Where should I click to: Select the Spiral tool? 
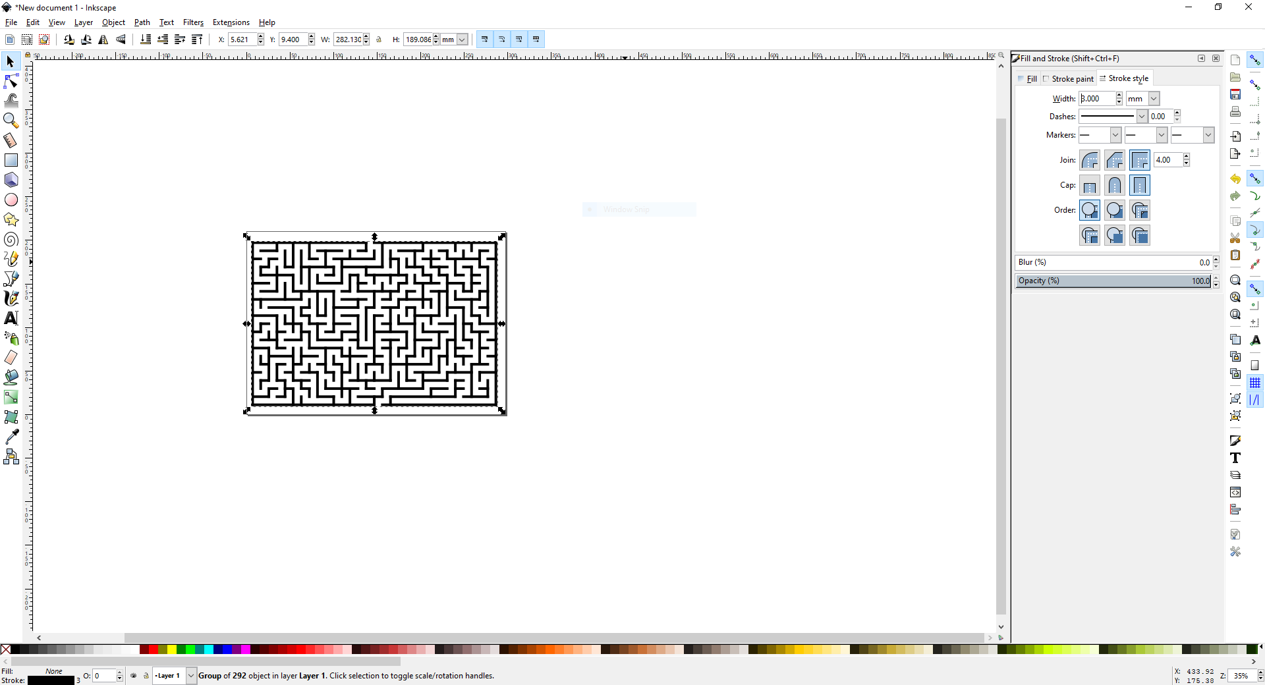tap(11, 239)
